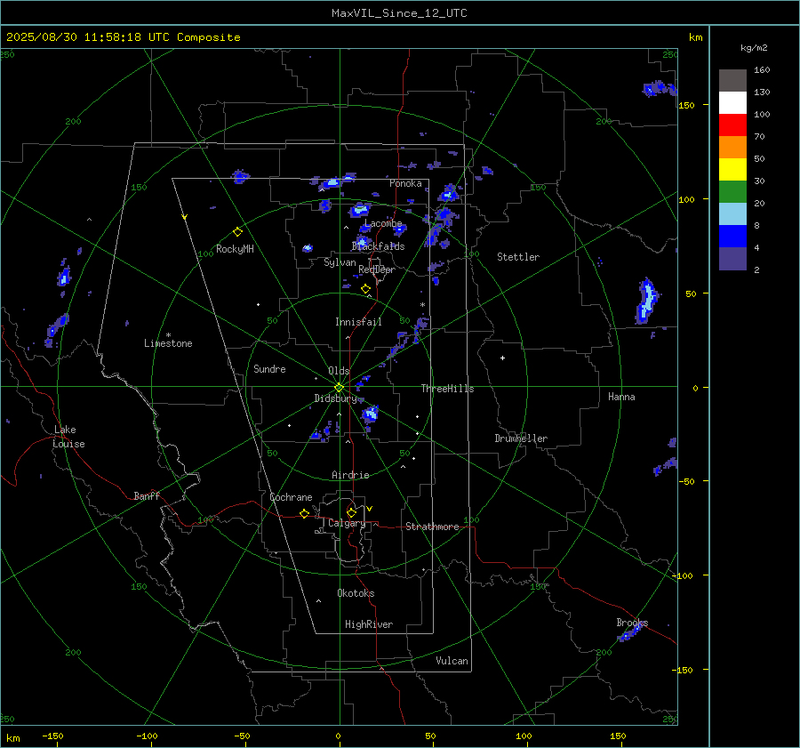
Task: Click the Strathmore label
Action: click(432, 527)
